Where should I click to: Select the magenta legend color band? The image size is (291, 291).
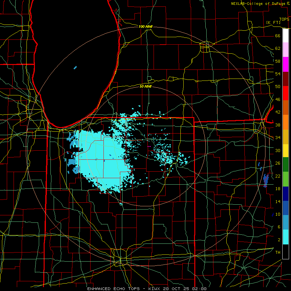click(286, 64)
